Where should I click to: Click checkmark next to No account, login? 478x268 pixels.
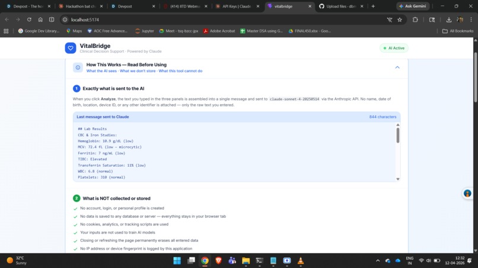click(x=75, y=209)
